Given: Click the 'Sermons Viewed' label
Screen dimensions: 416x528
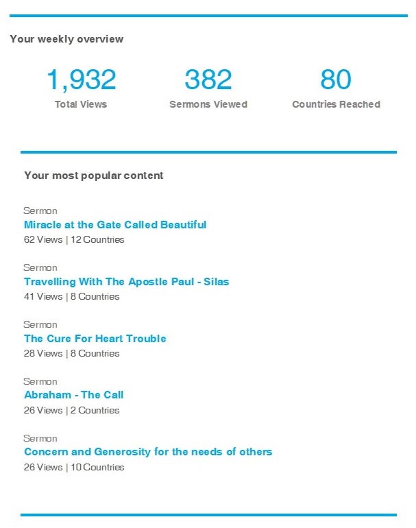Looking at the screenshot, I should tap(208, 105).
